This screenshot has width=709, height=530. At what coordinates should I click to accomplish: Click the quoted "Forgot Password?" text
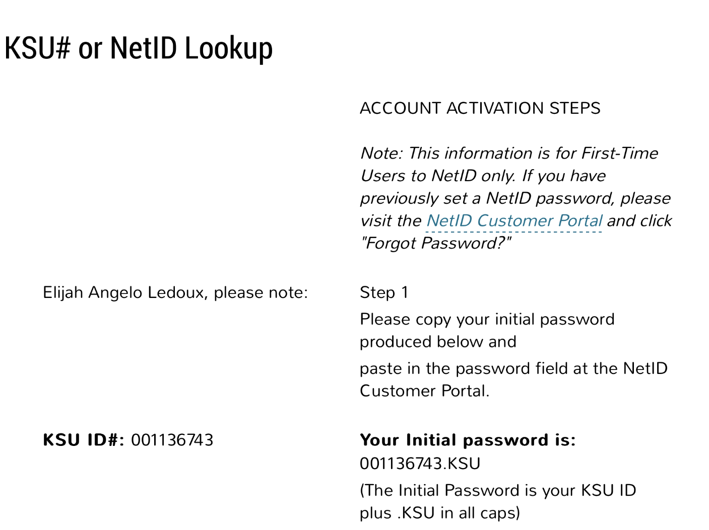[435, 244]
